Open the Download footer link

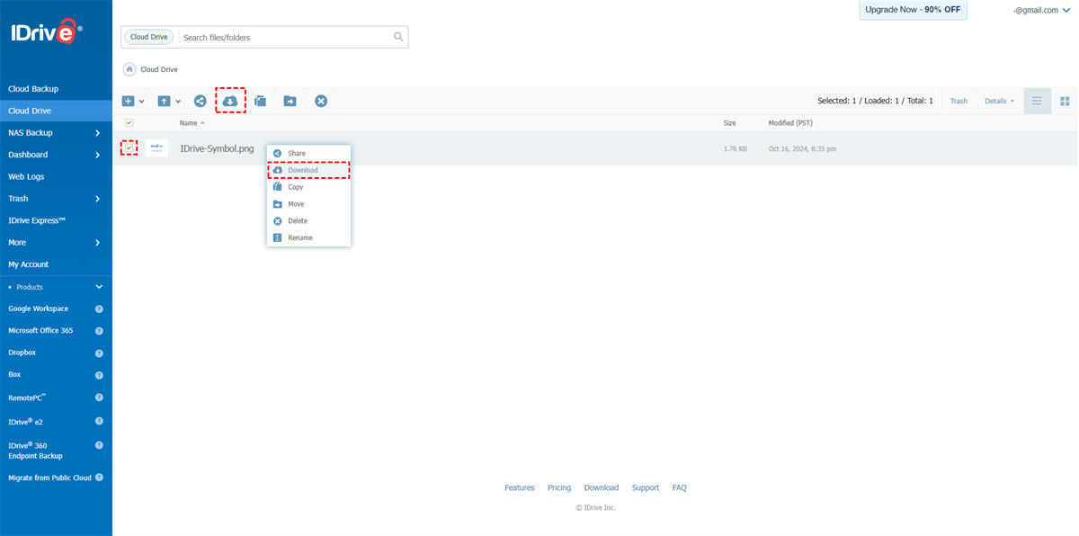click(x=602, y=488)
